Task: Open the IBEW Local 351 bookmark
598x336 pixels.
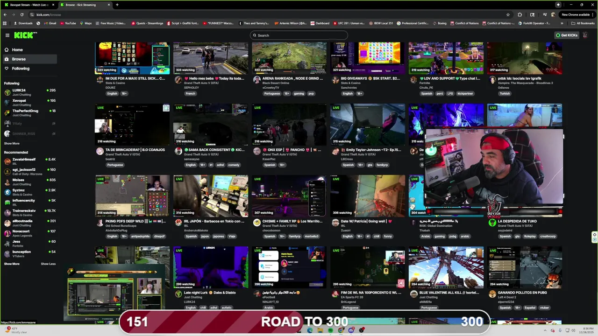Action: 381,23
